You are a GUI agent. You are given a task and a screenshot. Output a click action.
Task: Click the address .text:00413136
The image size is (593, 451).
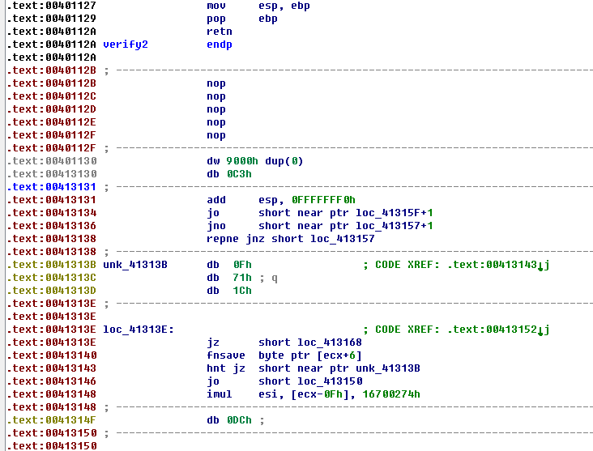52,226
